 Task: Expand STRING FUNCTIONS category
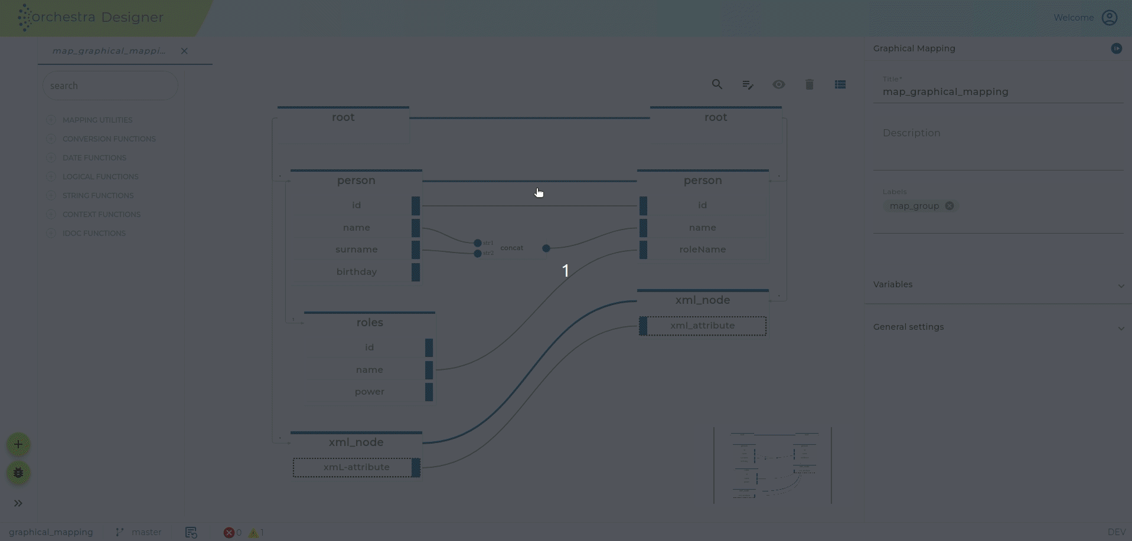click(51, 195)
